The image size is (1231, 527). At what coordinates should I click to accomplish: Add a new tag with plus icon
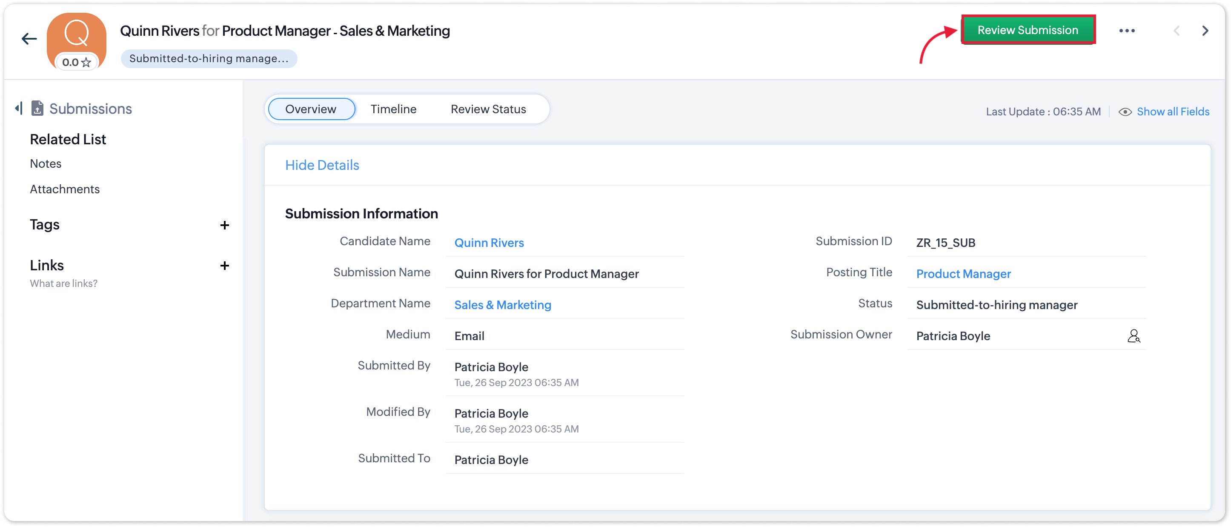click(x=224, y=225)
